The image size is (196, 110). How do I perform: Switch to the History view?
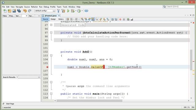click(x=61, y=19)
